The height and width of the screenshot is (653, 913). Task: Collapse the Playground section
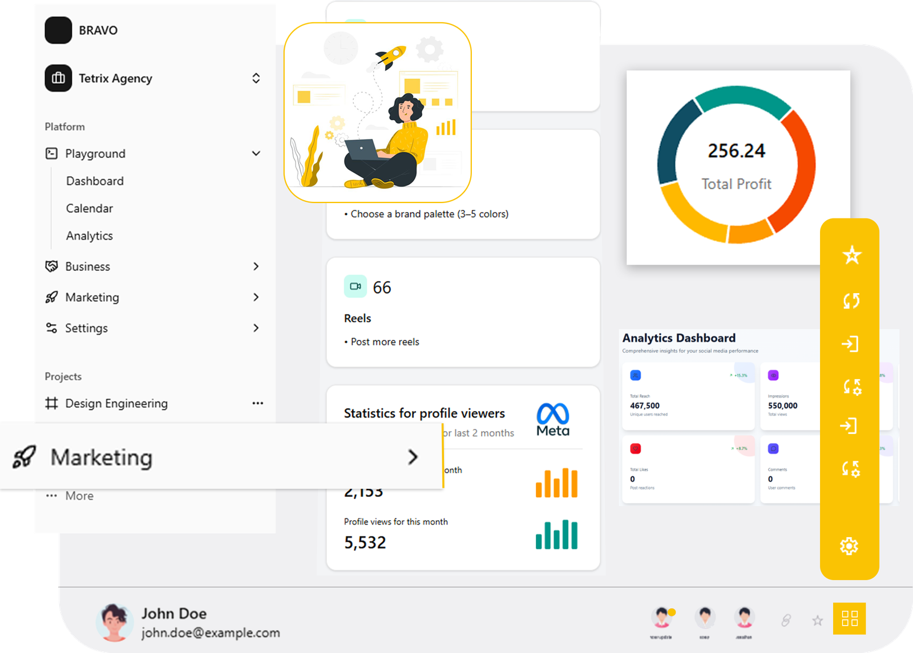256,153
